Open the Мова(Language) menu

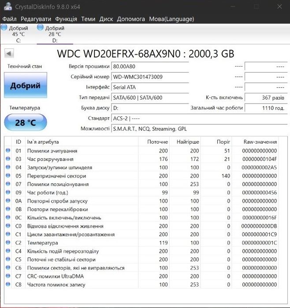(171, 19)
